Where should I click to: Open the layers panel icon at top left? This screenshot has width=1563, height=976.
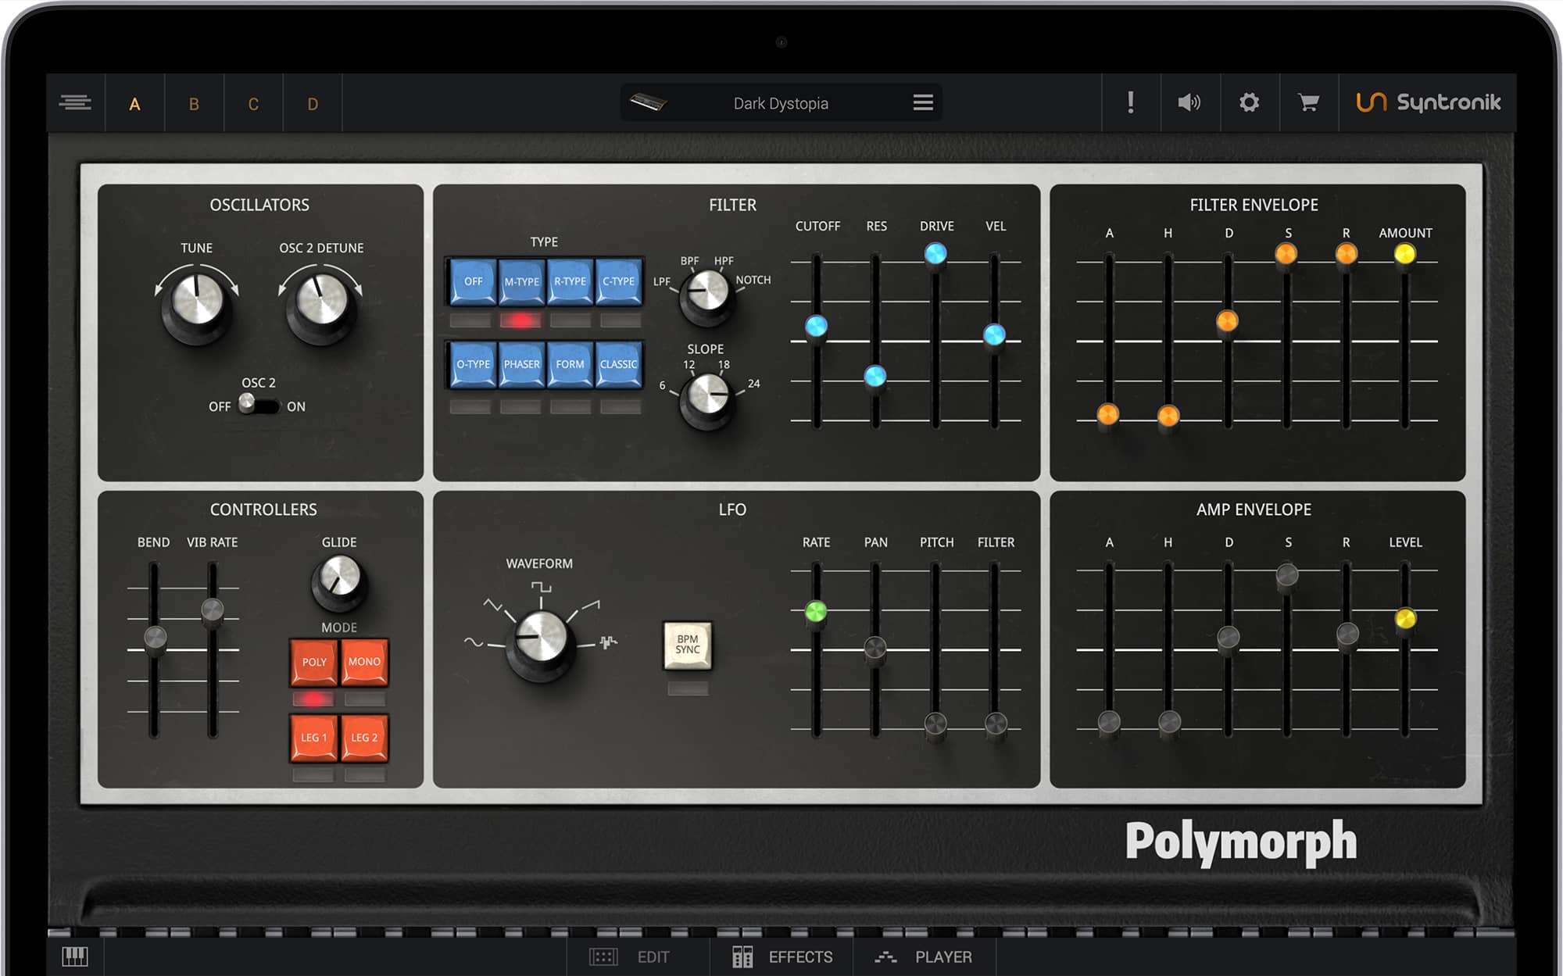(75, 102)
